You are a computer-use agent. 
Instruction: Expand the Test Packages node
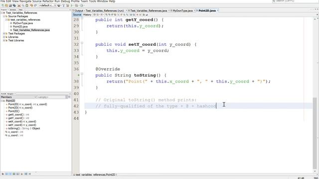(x=4, y=33)
